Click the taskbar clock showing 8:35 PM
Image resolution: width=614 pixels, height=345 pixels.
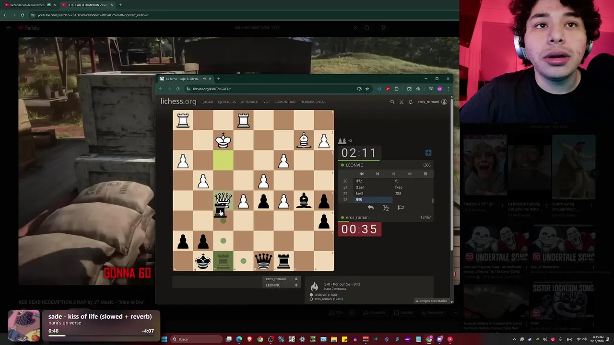[x=597, y=339]
